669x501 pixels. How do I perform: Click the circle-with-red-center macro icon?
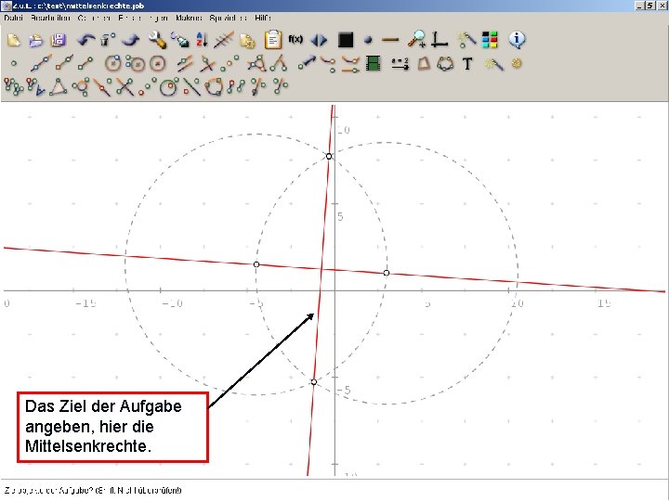(x=169, y=87)
